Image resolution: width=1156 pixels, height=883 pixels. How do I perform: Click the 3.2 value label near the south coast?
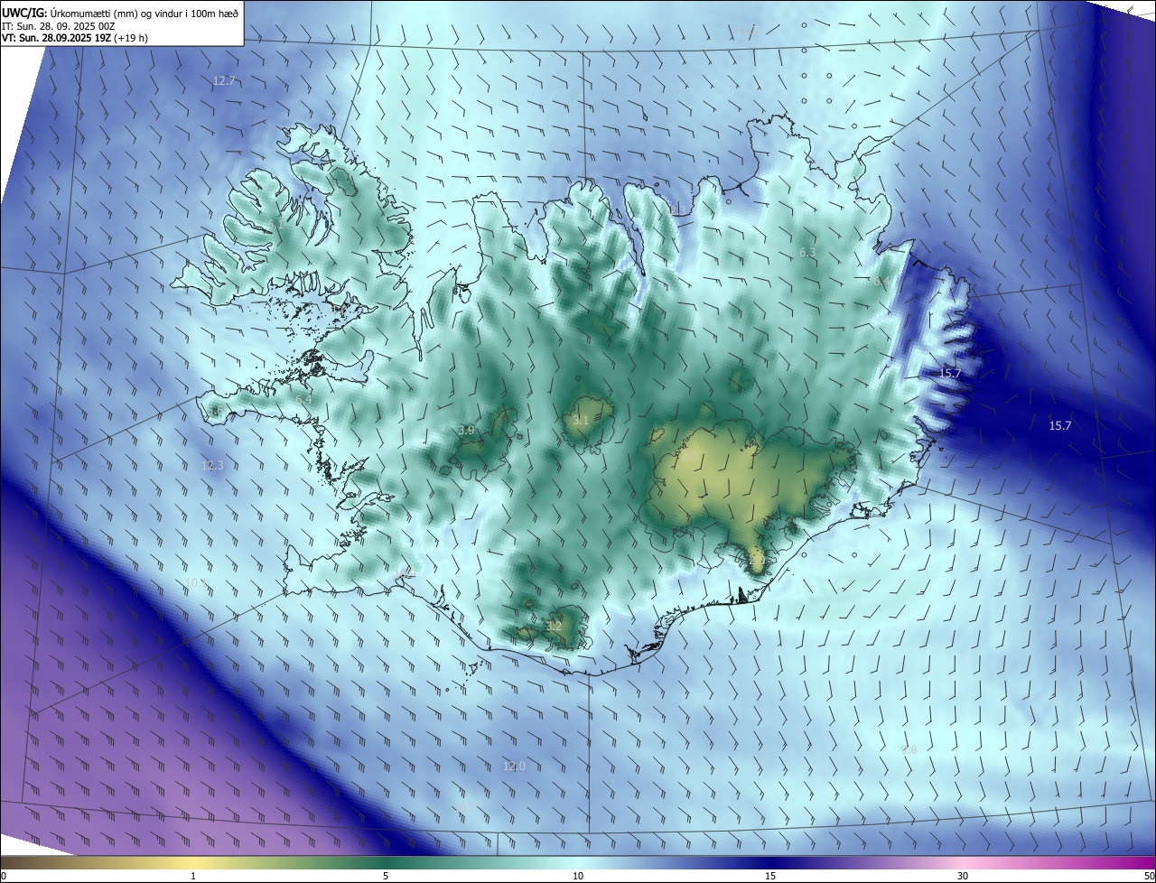554,626
